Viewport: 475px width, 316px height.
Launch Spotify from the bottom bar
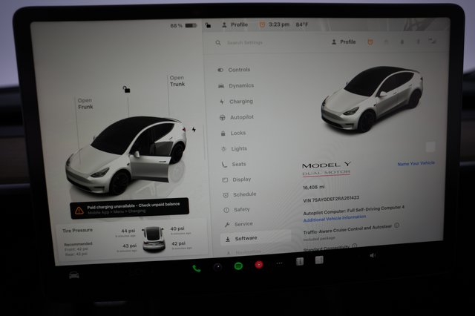238,266
